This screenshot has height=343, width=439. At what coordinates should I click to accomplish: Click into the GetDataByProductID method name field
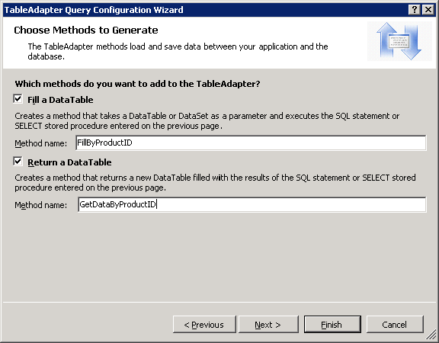(x=252, y=204)
